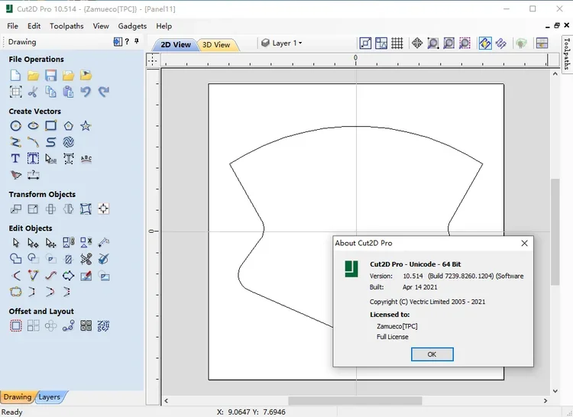
Task: Select the Draw Rectangle tool
Action: tap(50, 126)
